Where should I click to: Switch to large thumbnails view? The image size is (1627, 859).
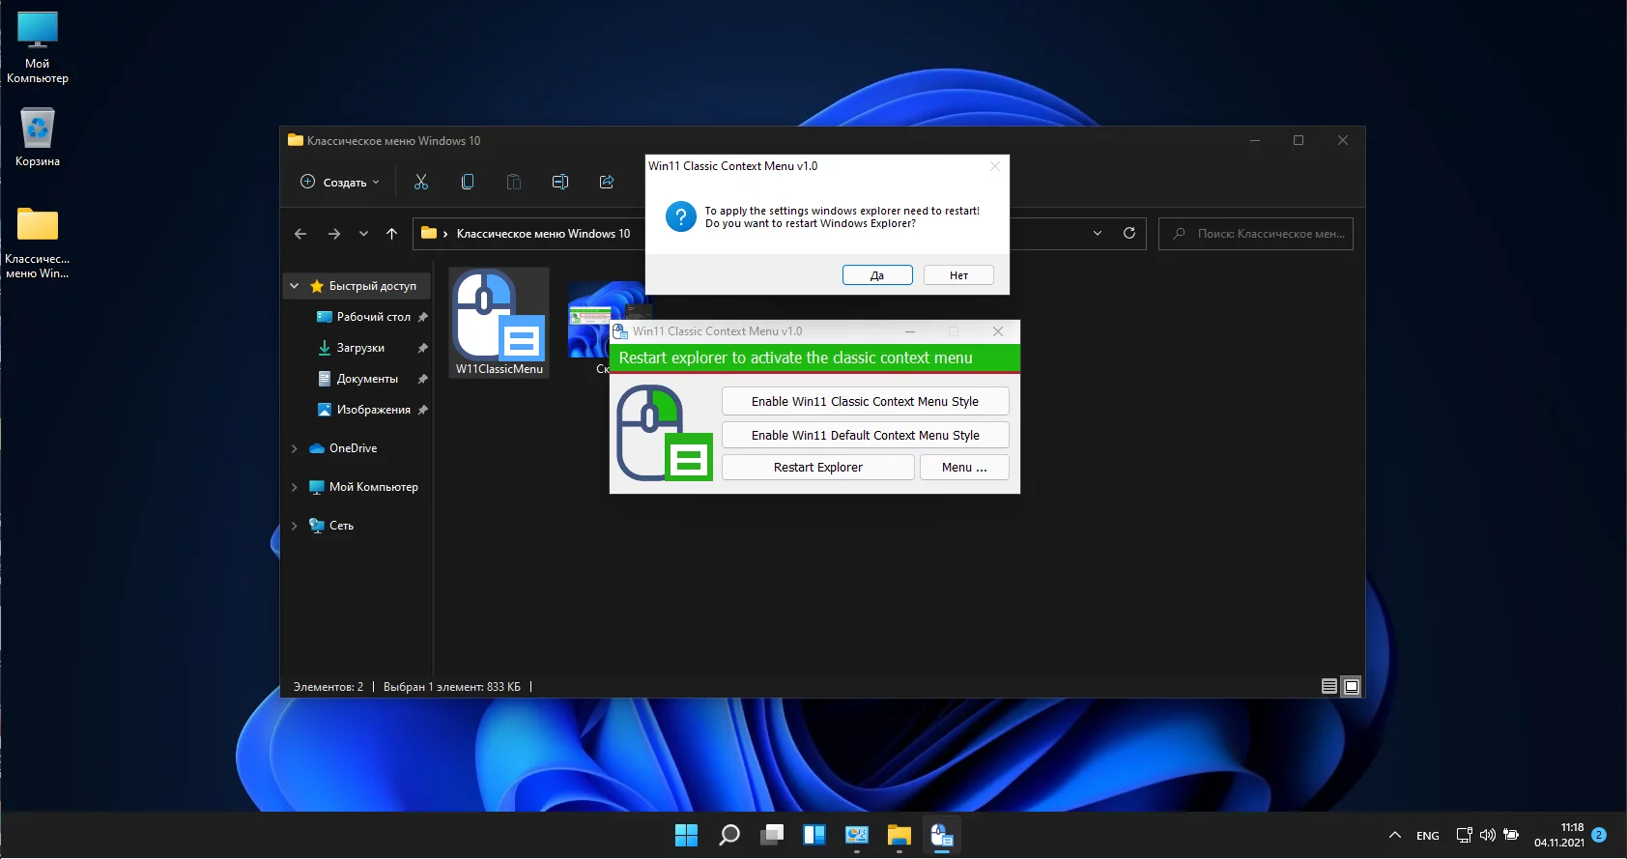[x=1352, y=686]
